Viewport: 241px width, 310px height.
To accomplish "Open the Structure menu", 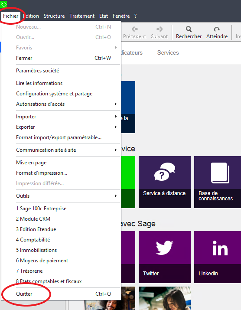I will click(x=54, y=16).
